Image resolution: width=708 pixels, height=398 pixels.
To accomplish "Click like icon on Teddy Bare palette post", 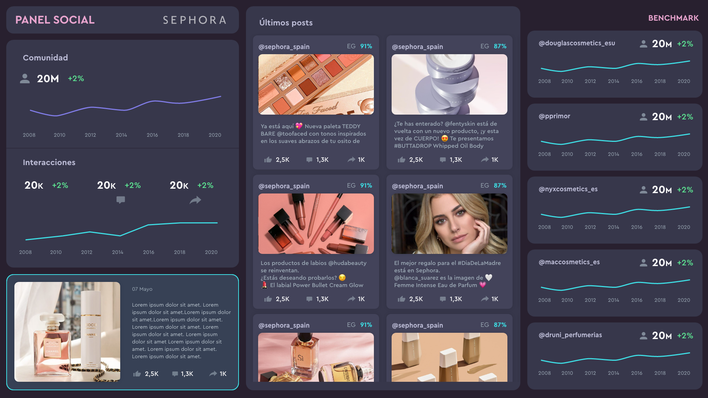I will pos(268,160).
